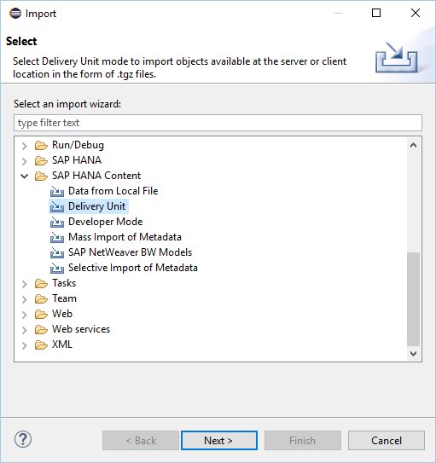
Task: Select Developer Mode wizard
Action: click(106, 222)
